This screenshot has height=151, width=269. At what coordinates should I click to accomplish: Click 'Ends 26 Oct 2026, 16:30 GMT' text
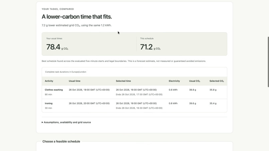(139, 108)
